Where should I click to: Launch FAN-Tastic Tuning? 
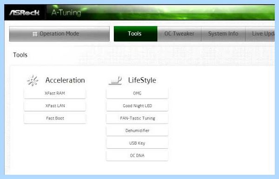point(137,118)
